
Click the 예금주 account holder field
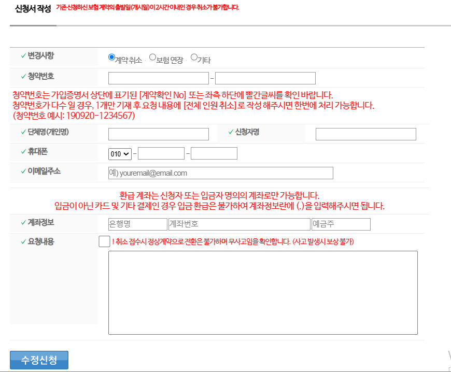coord(341,224)
